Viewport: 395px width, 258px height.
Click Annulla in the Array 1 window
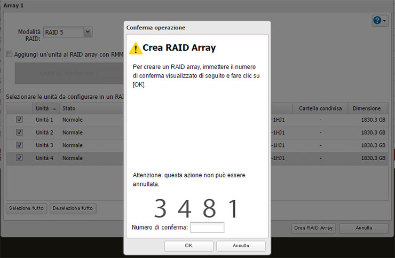coord(364,228)
